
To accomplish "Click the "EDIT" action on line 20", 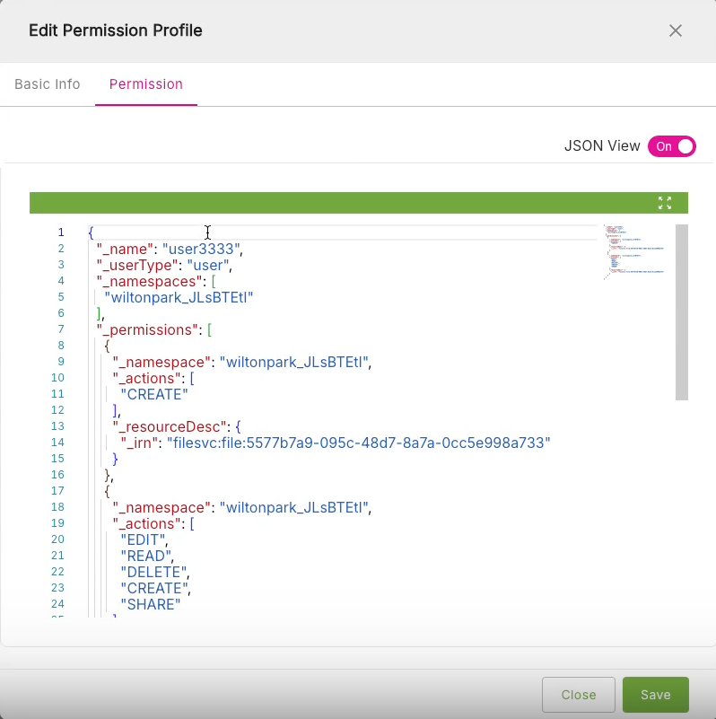I will click(x=144, y=539).
